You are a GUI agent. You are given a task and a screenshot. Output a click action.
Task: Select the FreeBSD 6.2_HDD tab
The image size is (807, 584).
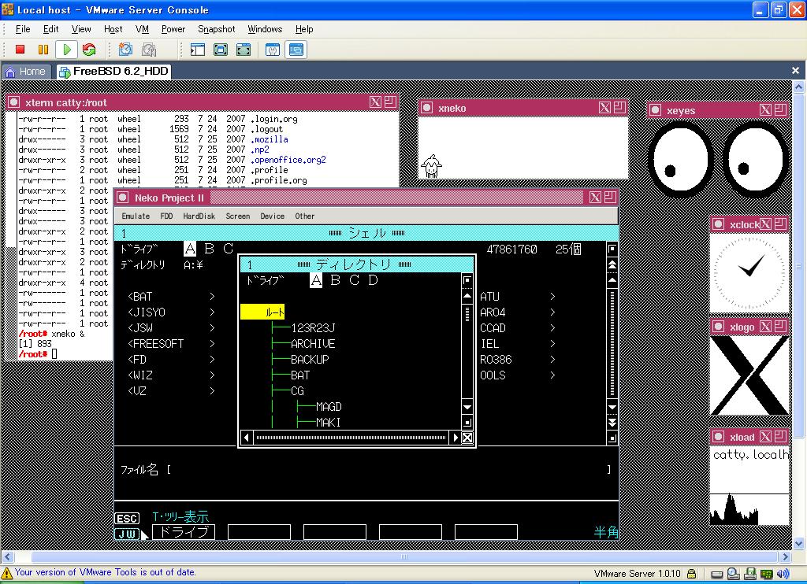point(113,72)
